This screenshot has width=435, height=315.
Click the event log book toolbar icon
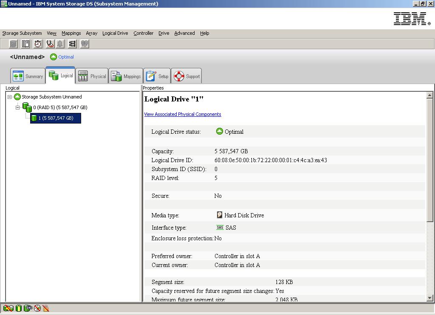[x=25, y=44]
